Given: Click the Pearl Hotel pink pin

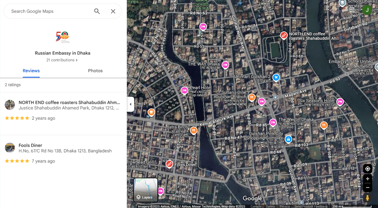Looking at the screenshot, I should click(185, 91).
